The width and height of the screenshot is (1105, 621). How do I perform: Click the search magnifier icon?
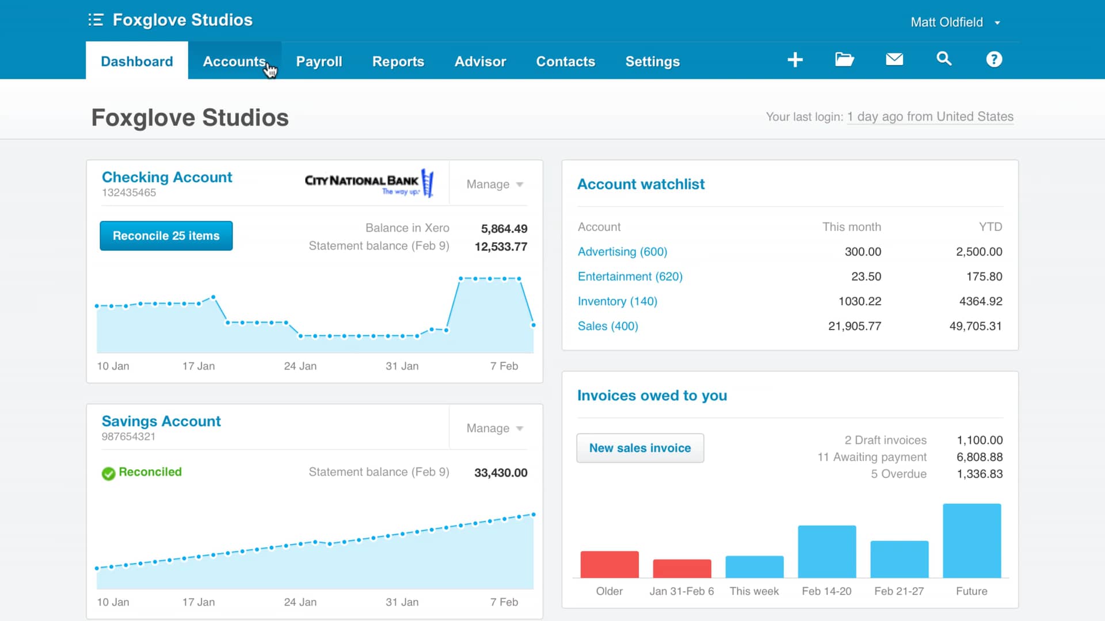pos(944,59)
